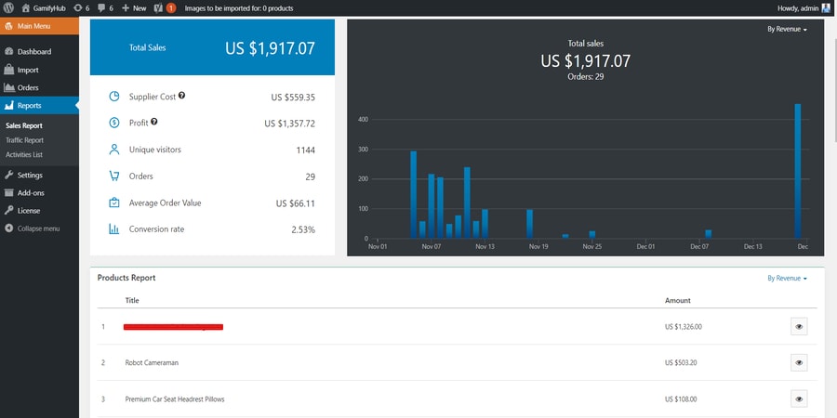Open the chart's By Revenue dropdown
This screenshot has height=418, width=837.
point(787,30)
